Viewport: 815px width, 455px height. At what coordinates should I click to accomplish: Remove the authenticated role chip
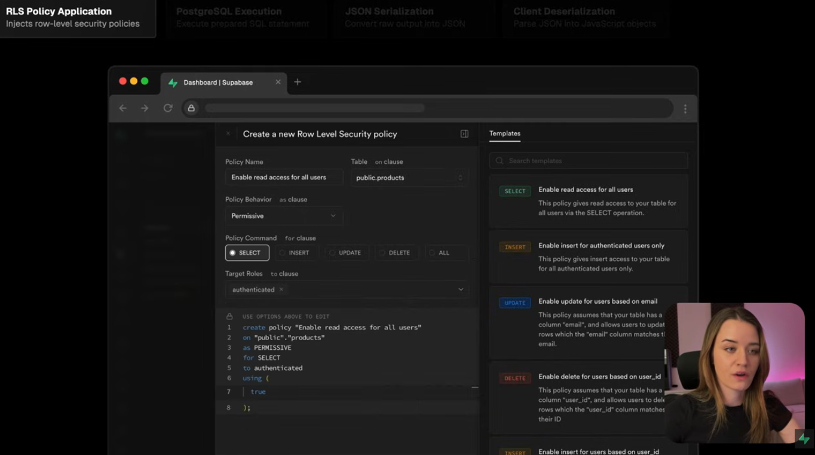pyautogui.click(x=281, y=289)
